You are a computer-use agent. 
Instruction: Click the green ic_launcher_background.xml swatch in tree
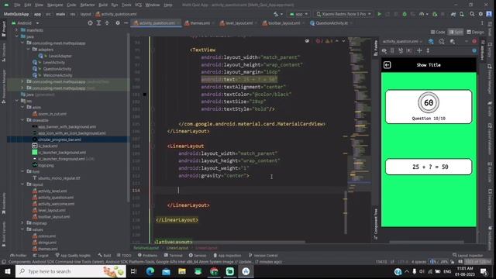pyautogui.click(x=35, y=153)
